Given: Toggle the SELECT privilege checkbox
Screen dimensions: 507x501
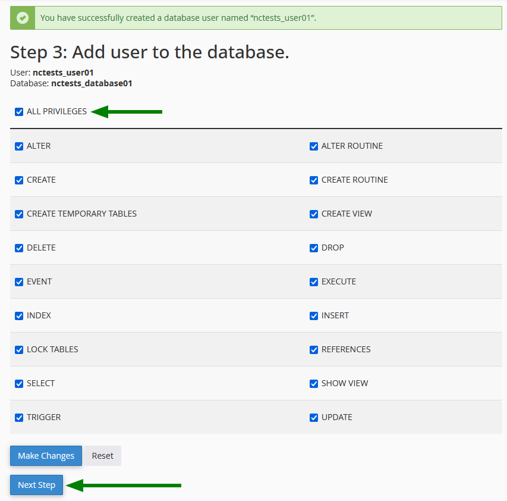Looking at the screenshot, I should 19,384.
